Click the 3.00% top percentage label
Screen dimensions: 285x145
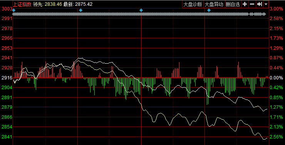point(276,9)
